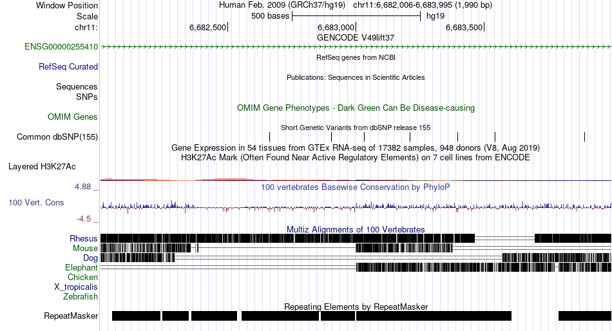Click the GTEx Gene Expression title line

point(356,148)
